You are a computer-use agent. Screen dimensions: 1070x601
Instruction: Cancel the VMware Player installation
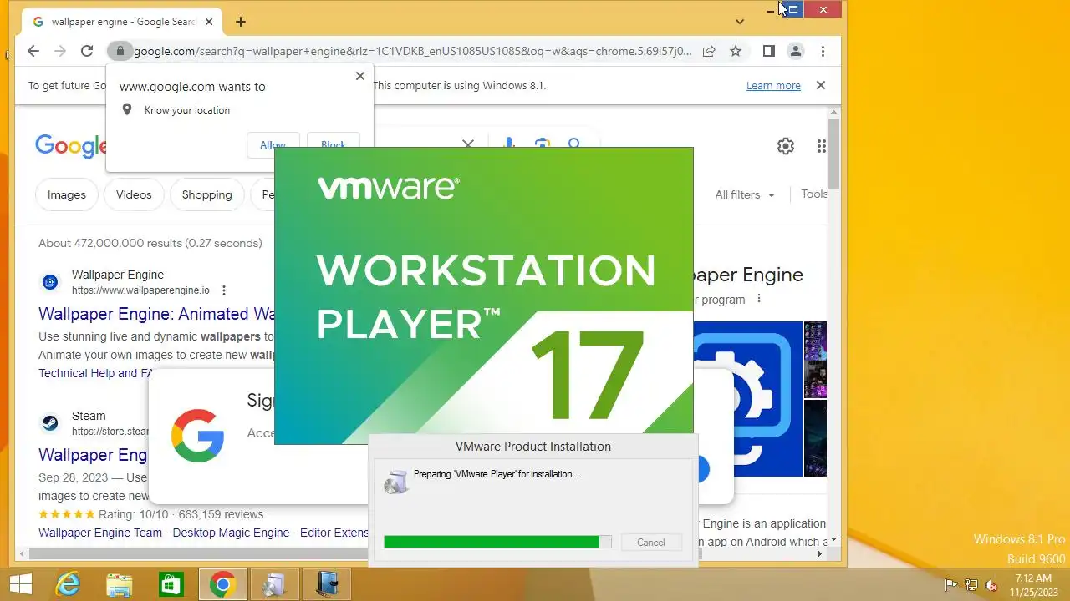[x=650, y=543]
